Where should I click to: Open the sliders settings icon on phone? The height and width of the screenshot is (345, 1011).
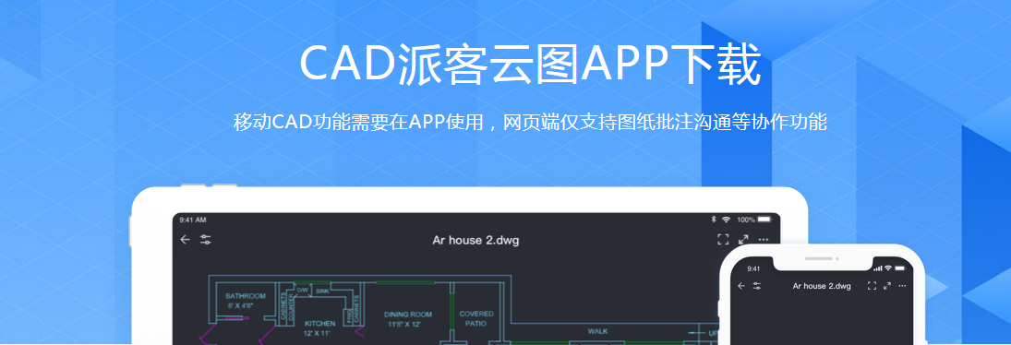[x=756, y=286]
